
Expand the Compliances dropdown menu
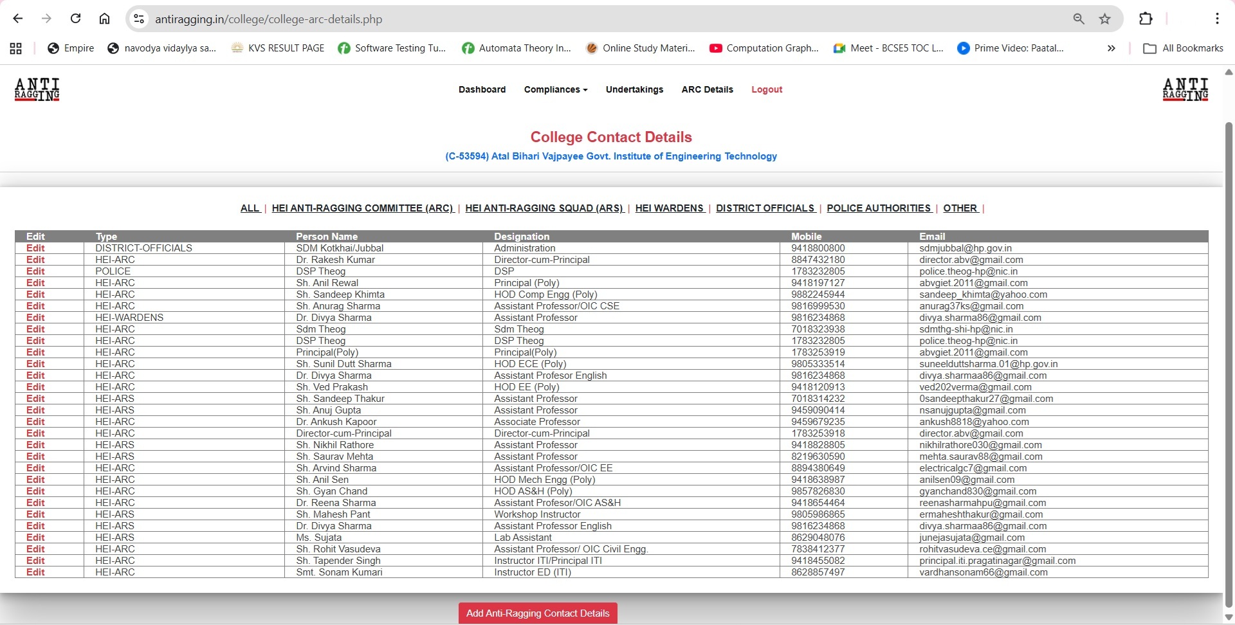(x=555, y=89)
